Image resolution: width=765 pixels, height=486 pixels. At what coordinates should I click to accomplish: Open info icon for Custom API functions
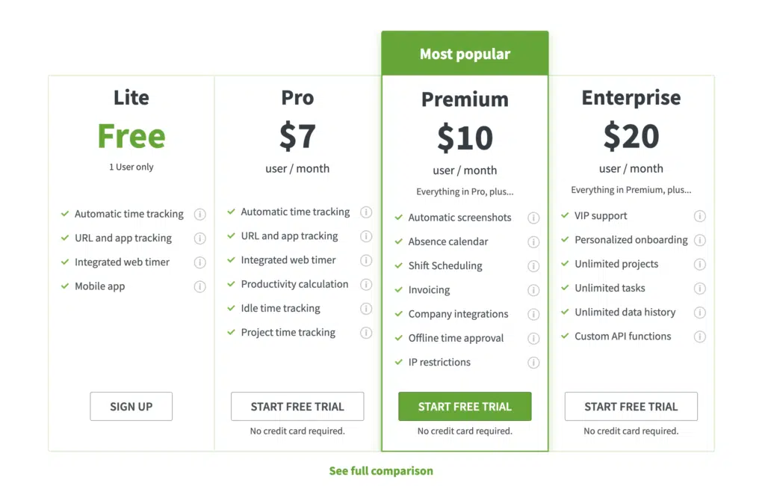coord(699,336)
